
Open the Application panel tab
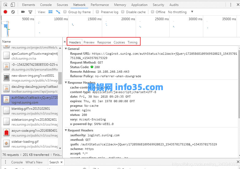tap(139, 5)
